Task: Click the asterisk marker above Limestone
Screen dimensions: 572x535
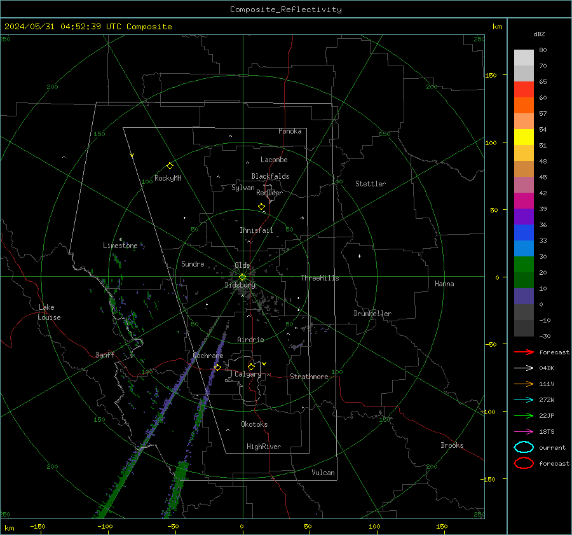Action: click(x=120, y=240)
